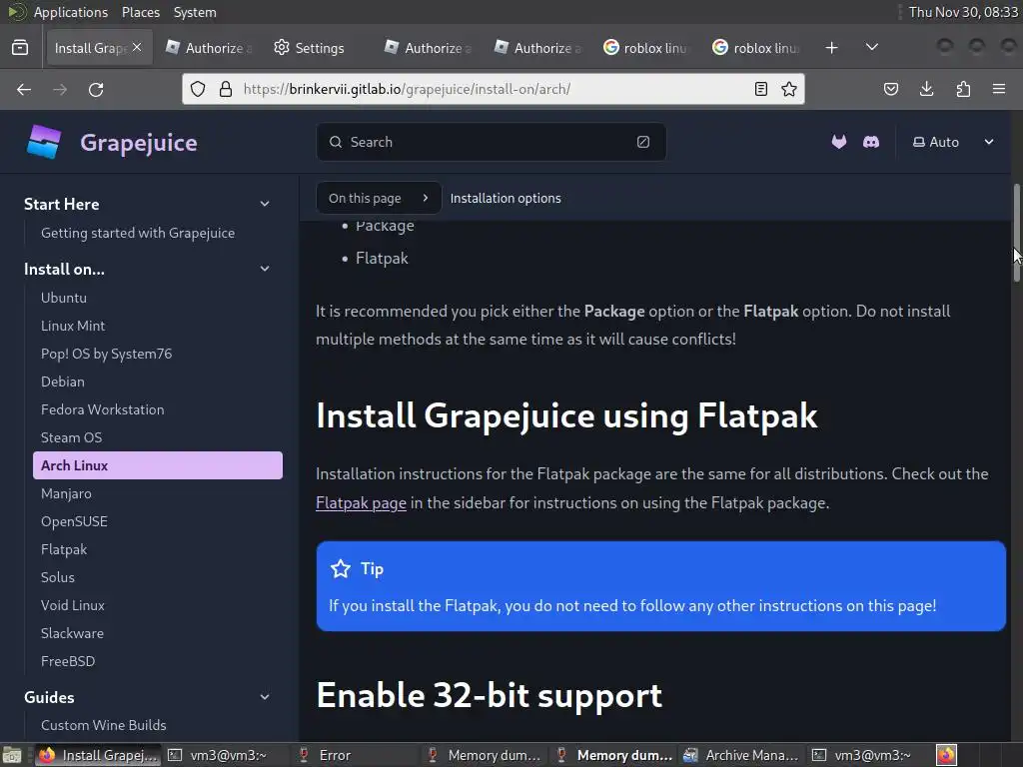Select the Arch Linux sidebar item
This screenshot has width=1023, height=767.
point(157,465)
